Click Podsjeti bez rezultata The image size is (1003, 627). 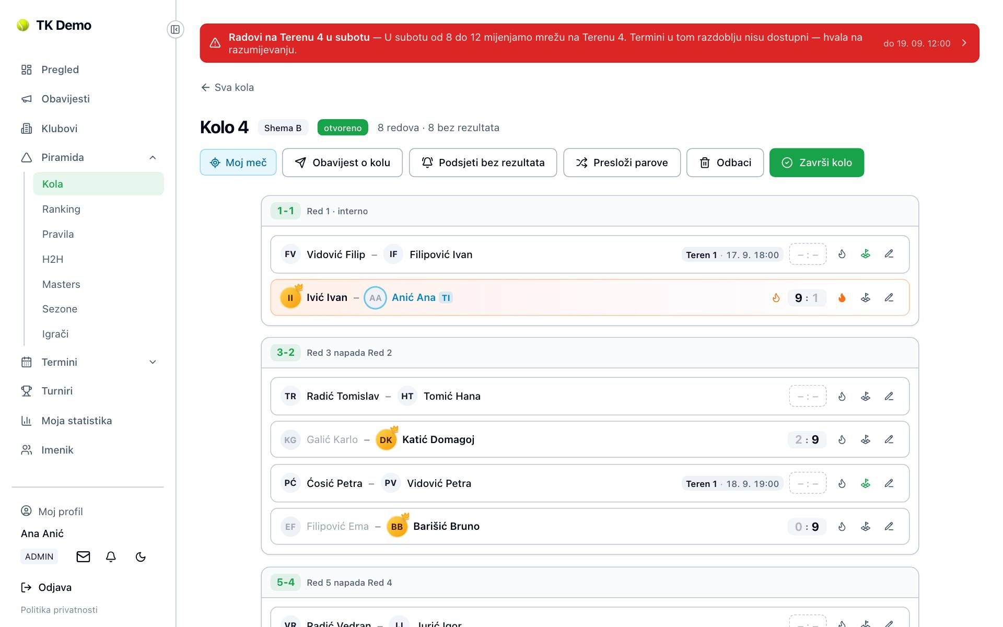[x=483, y=162]
